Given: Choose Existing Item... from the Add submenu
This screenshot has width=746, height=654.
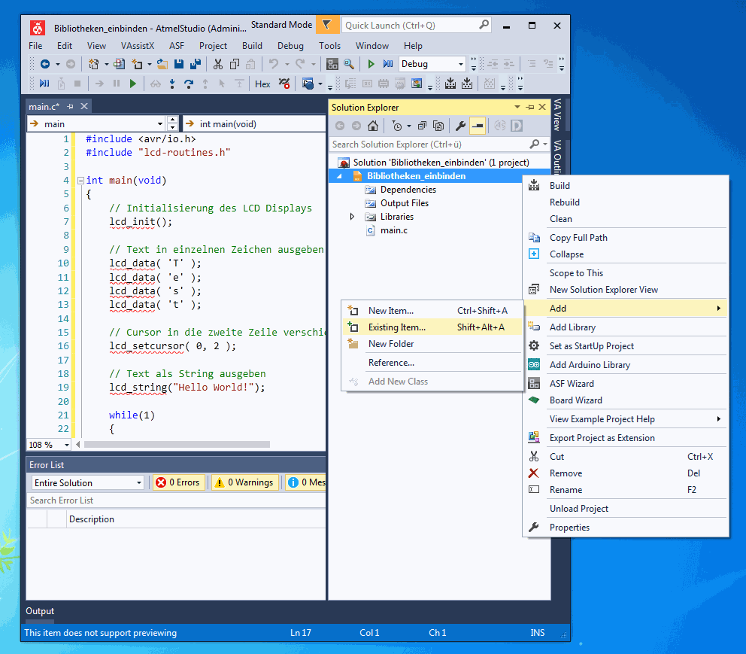Looking at the screenshot, I should (396, 327).
